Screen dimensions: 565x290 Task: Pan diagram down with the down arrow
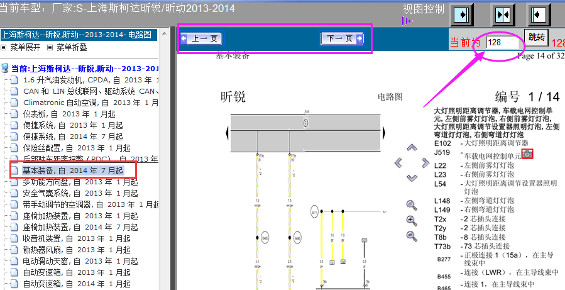(x=412, y=178)
